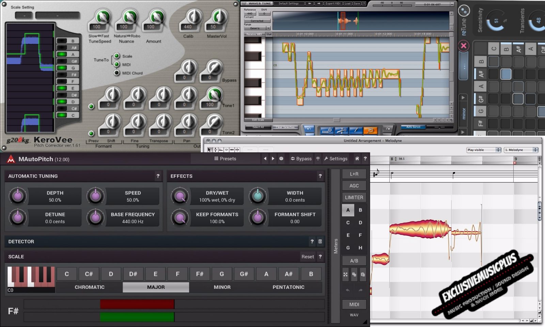545x327 pixels.
Task: Select the pitch tool in Melodyne toolbar
Action: (x=215, y=150)
